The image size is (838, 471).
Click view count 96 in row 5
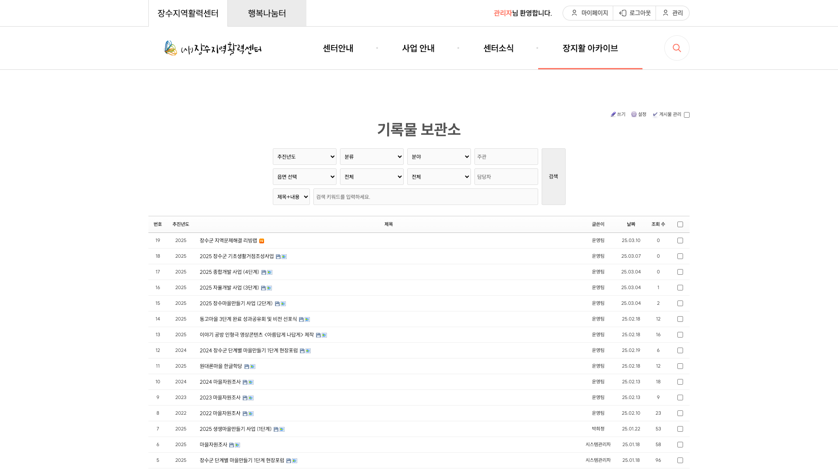658,460
